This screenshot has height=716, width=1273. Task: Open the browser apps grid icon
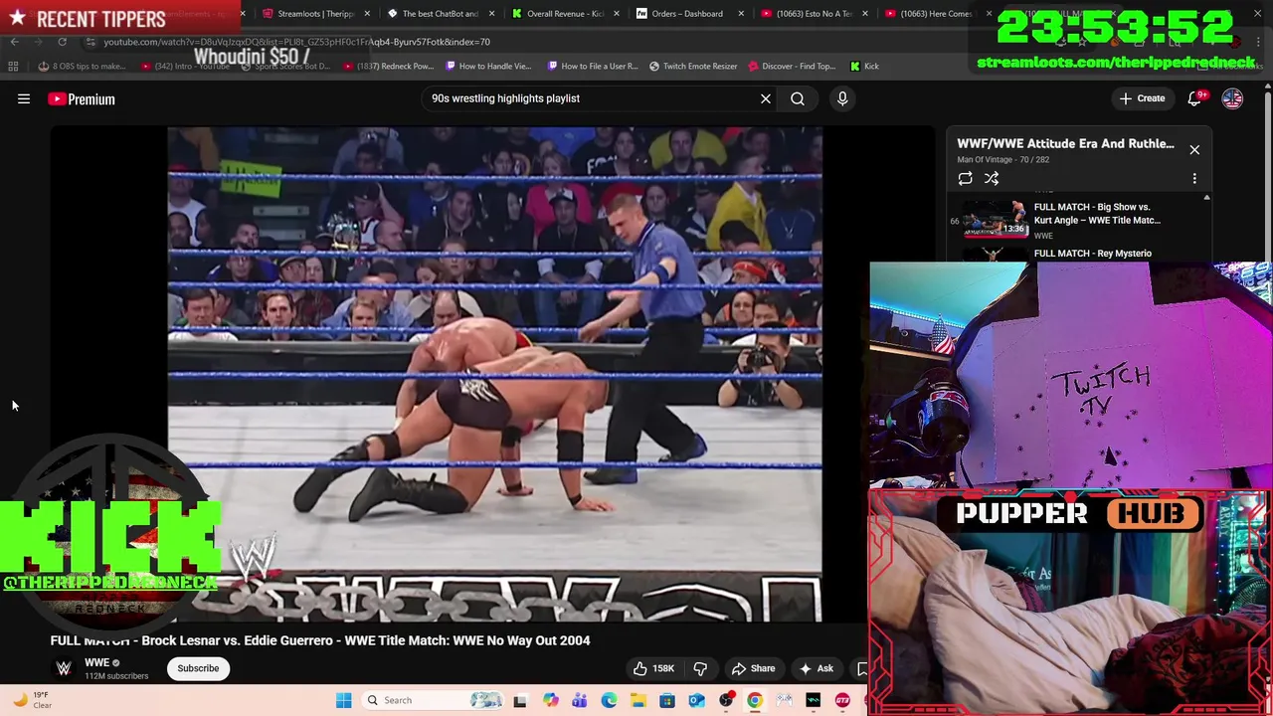(x=13, y=67)
